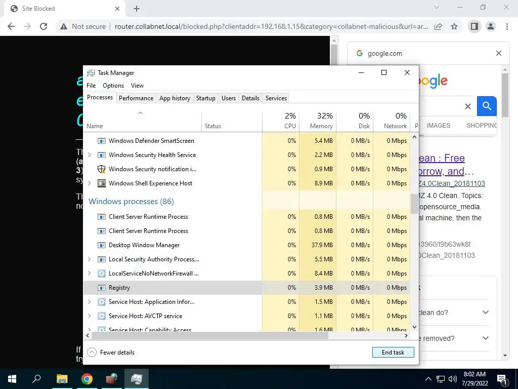Expand Service Host: AVCTP service row

tap(89, 316)
